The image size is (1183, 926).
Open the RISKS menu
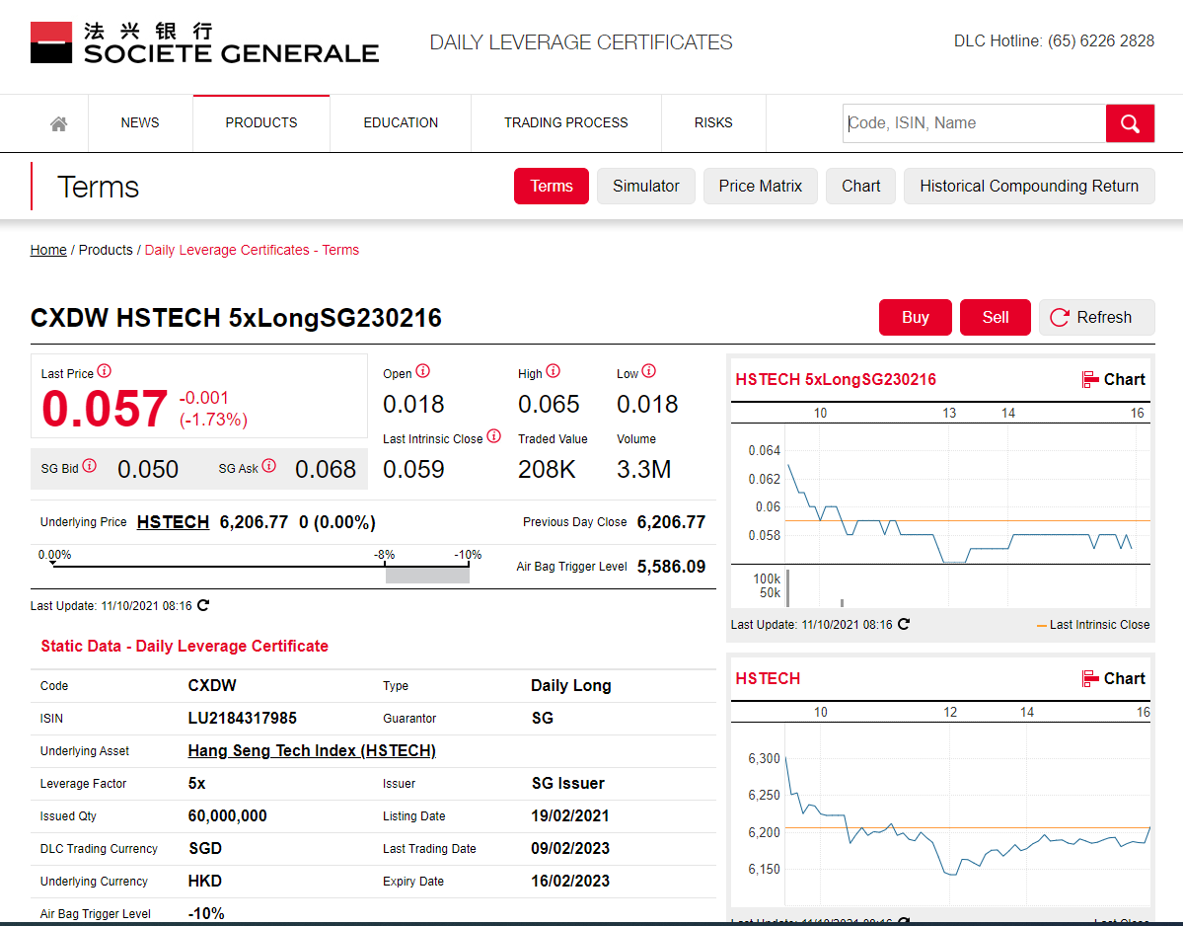[x=713, y=123]
